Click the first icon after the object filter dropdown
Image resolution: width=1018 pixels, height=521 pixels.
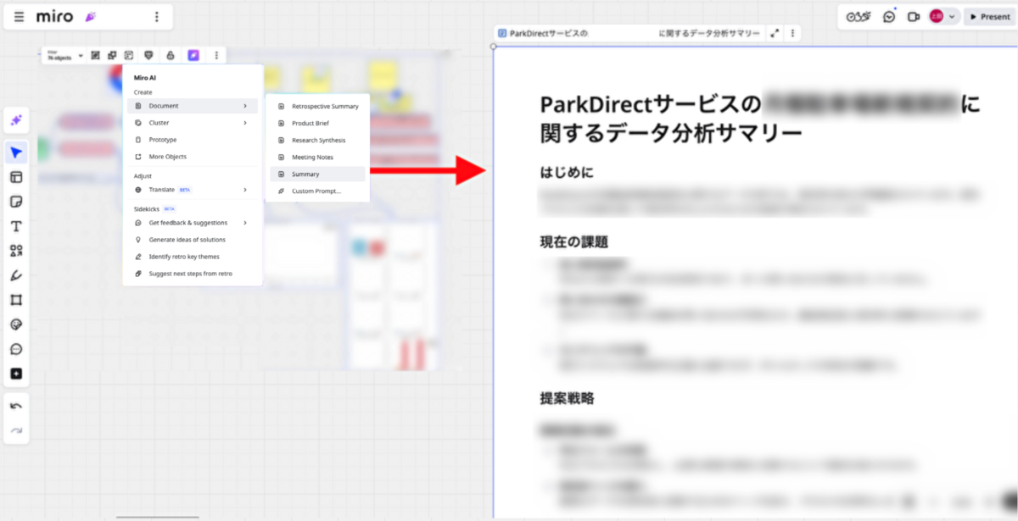pos(95,55)
